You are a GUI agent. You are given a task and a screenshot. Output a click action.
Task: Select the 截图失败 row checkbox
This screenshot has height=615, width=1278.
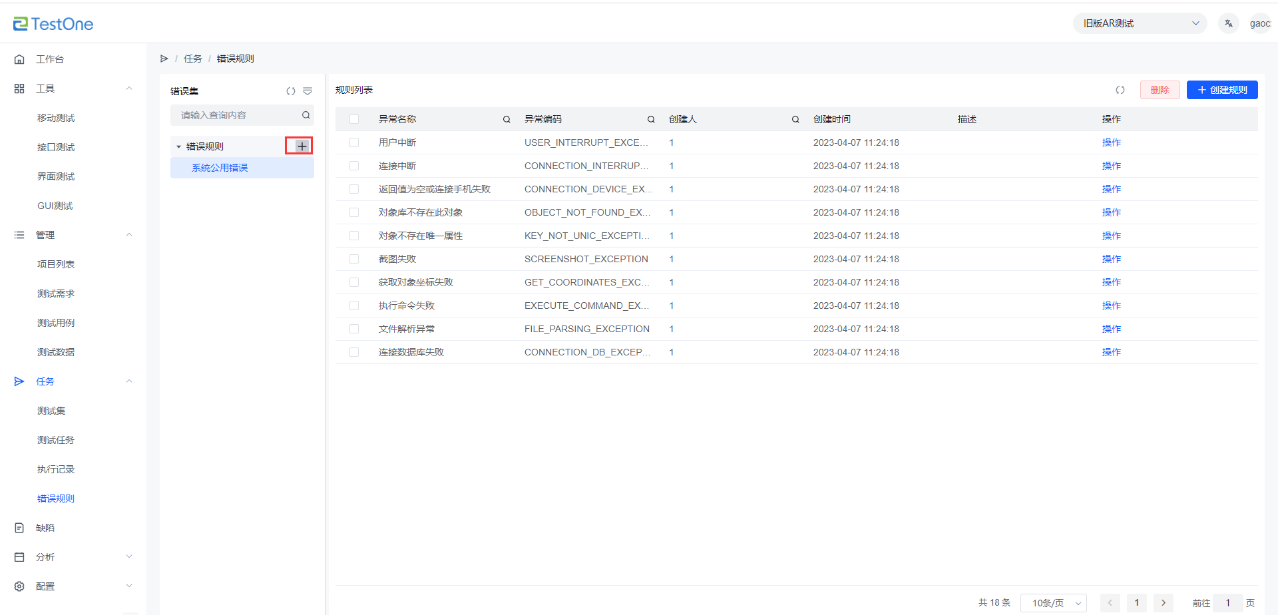coord(354,259)
